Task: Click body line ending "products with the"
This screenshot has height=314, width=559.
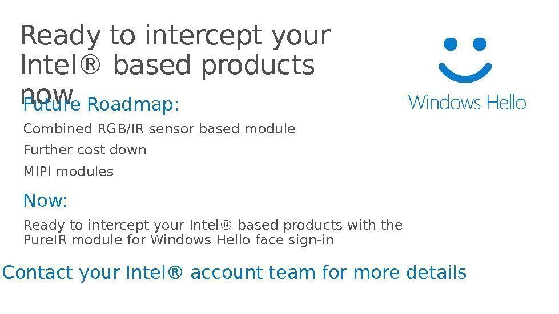Action: click(x=213, y=226)
